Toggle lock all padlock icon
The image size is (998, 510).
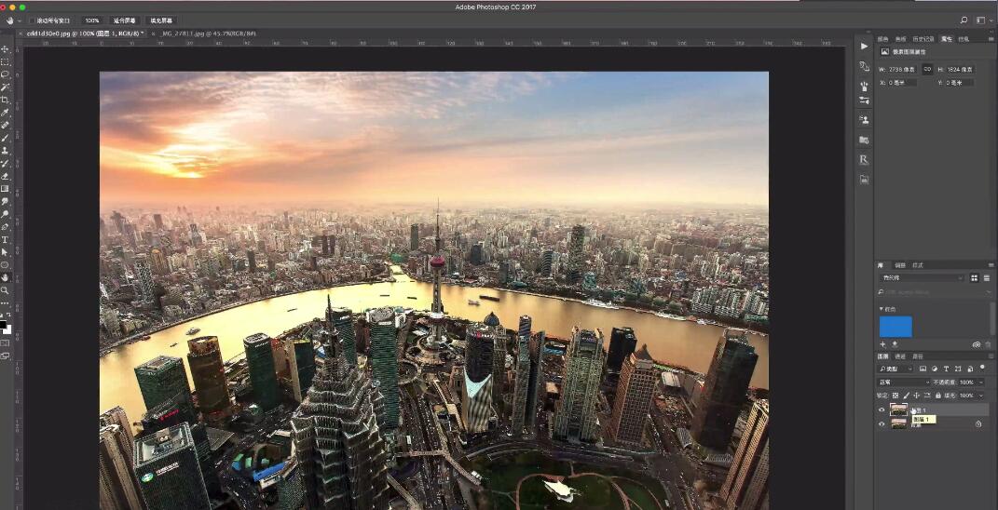click(938, 396)
